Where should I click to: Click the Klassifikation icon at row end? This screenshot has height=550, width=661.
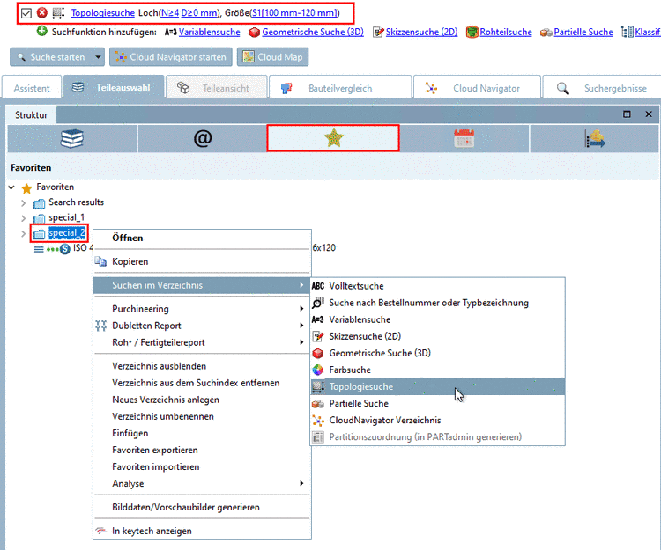tap(628, 32)
